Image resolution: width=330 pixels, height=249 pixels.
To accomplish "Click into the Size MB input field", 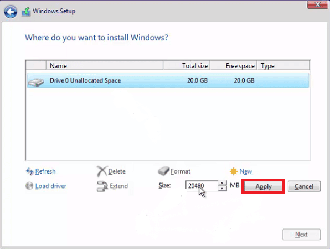I will (202, 186).
